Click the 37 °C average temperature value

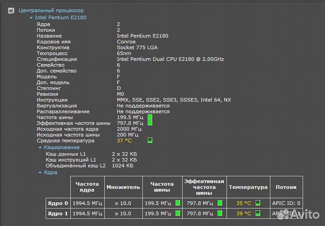pos(124,141)
